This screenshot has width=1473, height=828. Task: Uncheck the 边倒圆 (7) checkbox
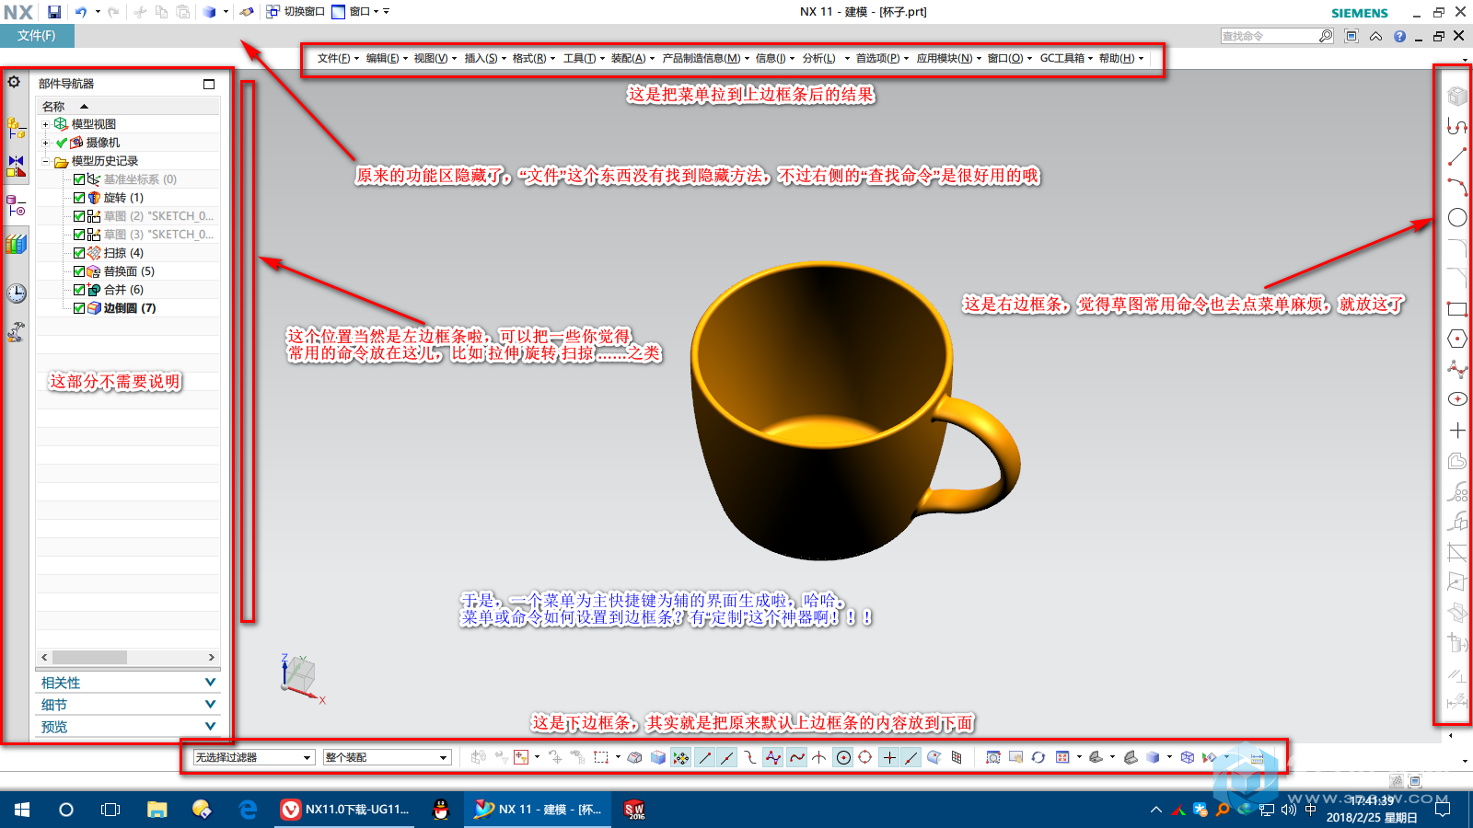pyautogui.click(x=79, y=308)
